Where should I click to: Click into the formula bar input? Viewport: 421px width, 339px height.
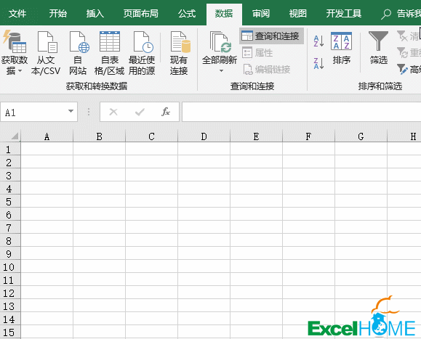coord(301,112)
